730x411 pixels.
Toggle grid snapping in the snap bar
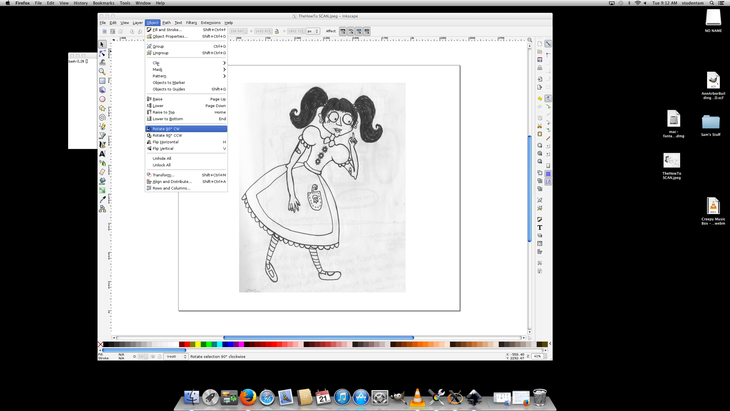548,174
